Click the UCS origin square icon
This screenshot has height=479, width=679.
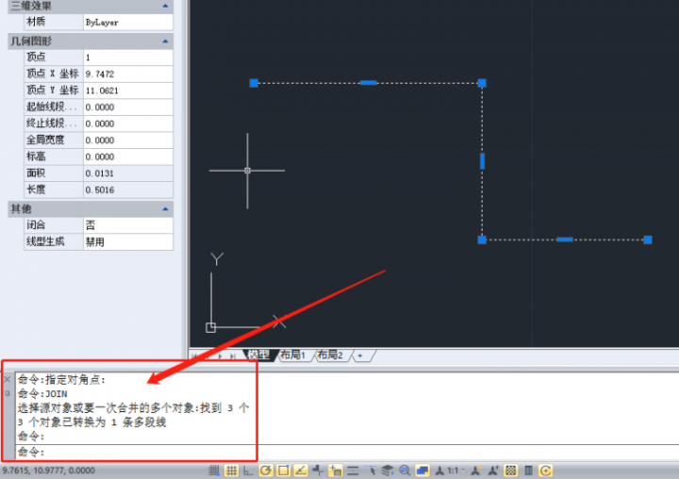(211, 327)
